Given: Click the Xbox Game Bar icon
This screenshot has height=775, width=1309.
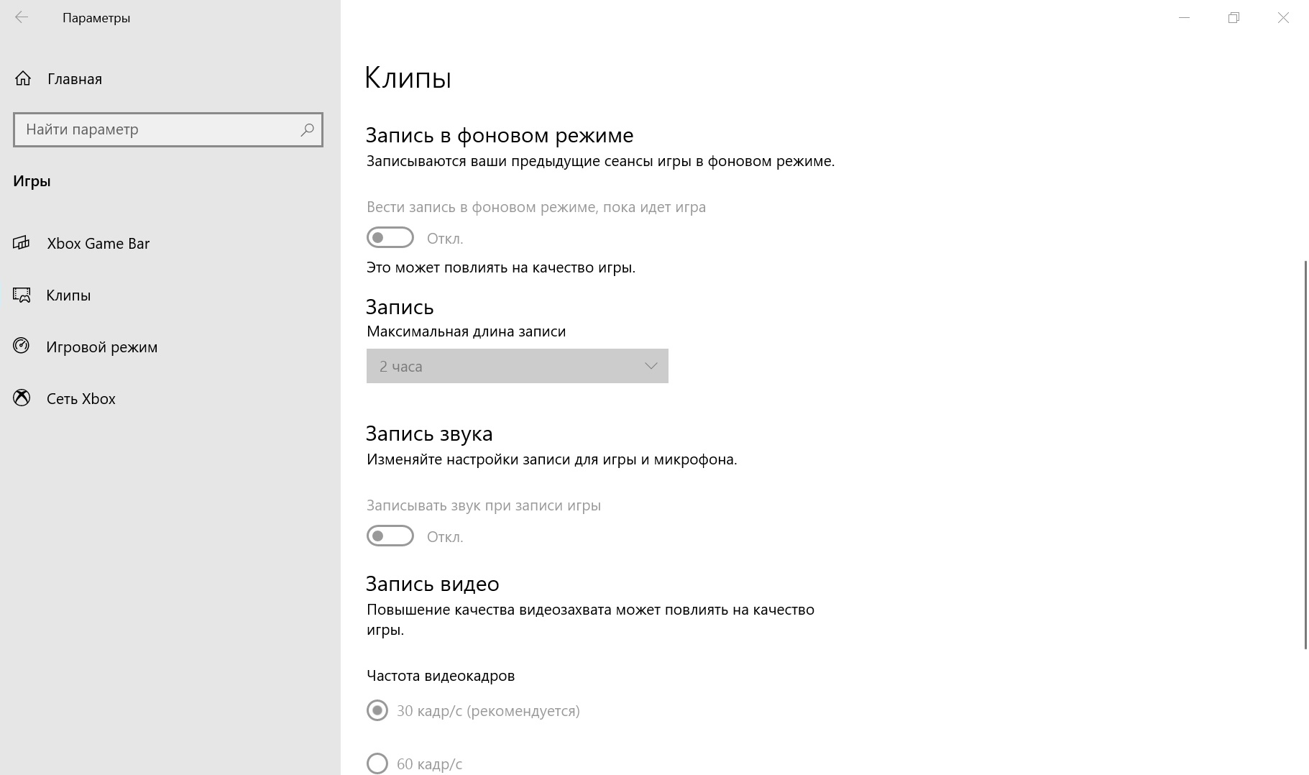Looking at the screenshot, I should tap(22, 243).
